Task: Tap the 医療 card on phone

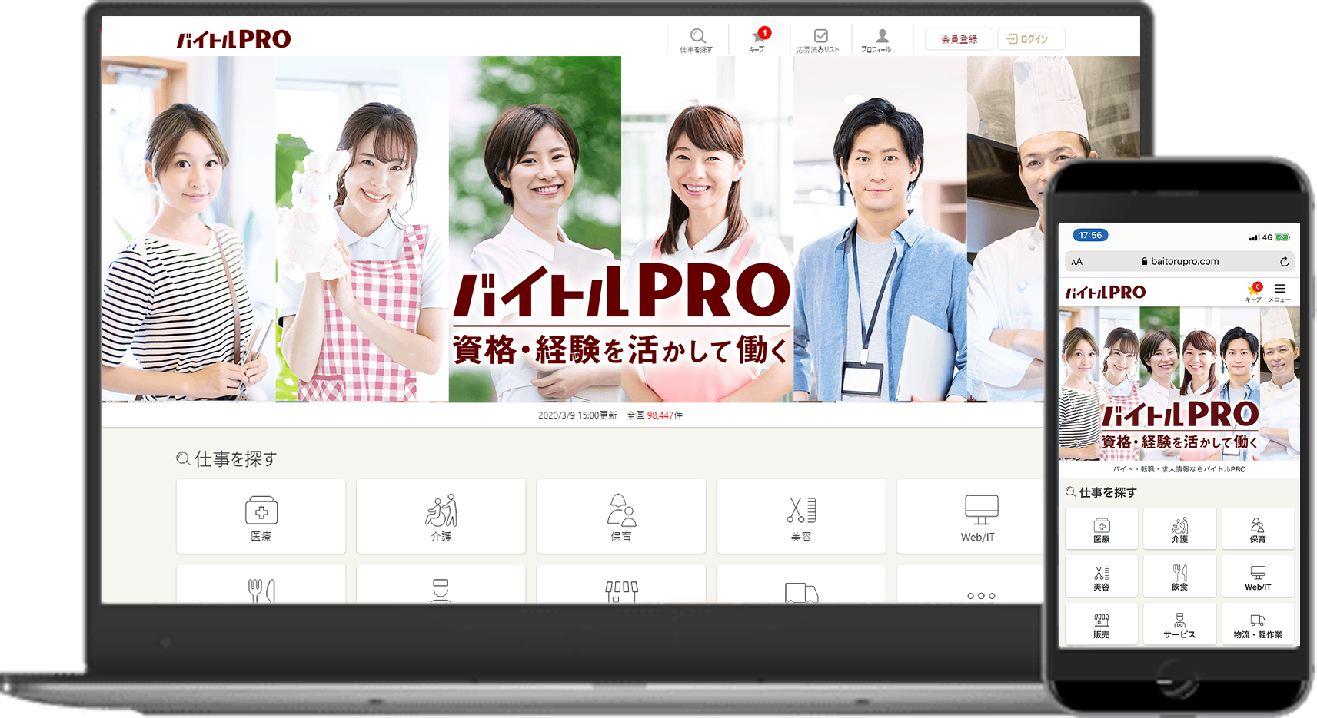Action: (1101, 528)
